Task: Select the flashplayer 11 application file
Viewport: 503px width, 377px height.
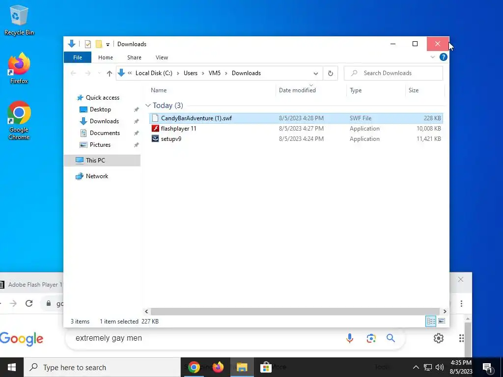Action: coord(296,129)
